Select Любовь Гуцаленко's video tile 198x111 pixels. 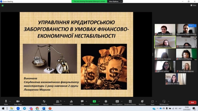click(x=165, y=30)
